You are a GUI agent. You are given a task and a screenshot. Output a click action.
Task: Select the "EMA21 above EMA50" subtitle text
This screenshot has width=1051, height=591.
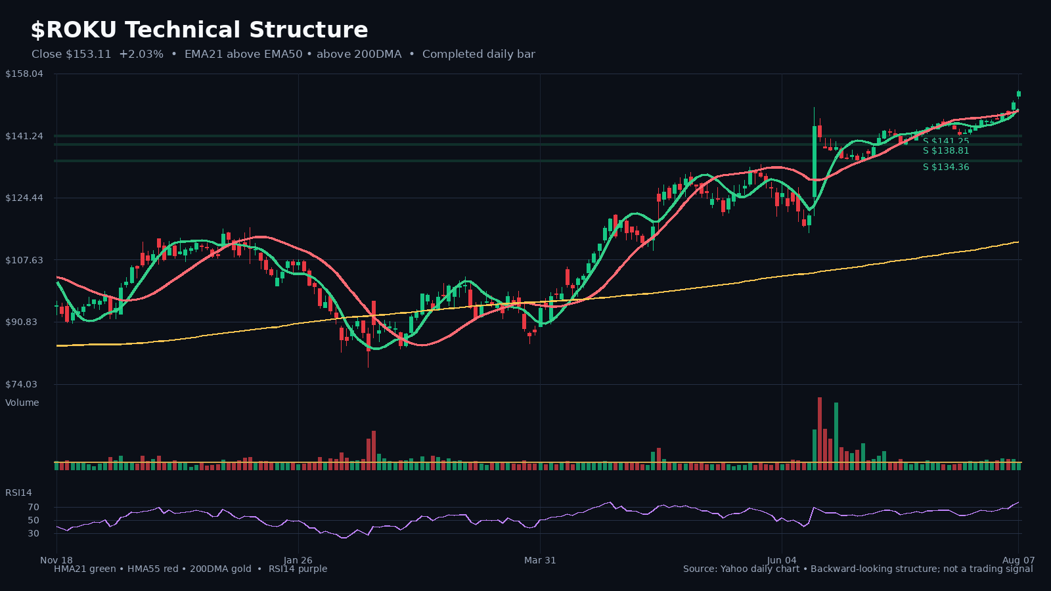click(244, 55)
